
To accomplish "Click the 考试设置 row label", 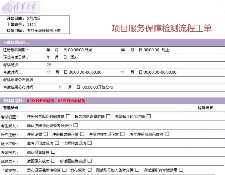I will (x=10, y=117).
